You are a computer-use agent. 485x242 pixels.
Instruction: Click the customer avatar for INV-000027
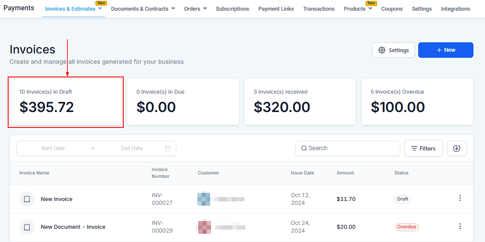204,199
